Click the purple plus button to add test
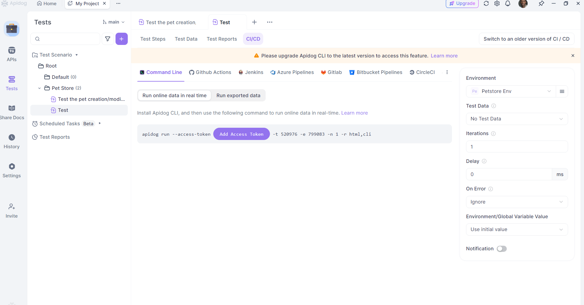Viewport: 584px width, 305px height. 122,39
